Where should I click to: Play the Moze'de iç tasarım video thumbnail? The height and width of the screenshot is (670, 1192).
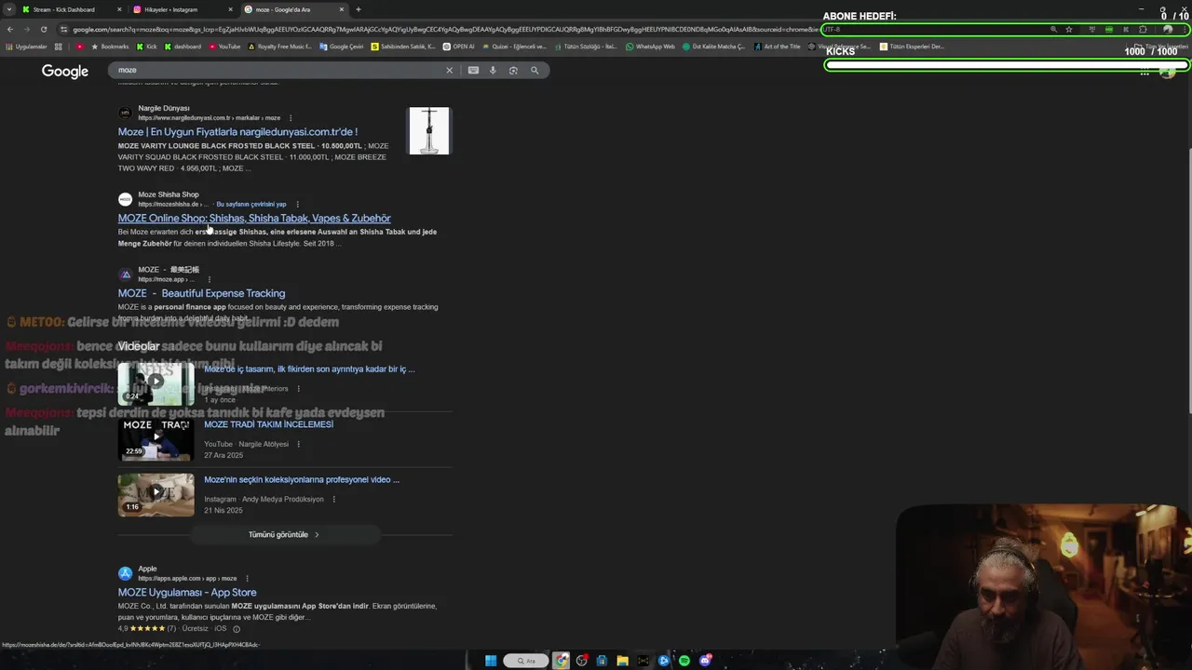tap(156, 382)
